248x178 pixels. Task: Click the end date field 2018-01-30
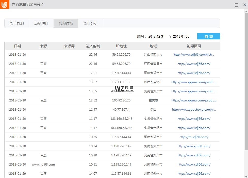(x=181, y=37)
